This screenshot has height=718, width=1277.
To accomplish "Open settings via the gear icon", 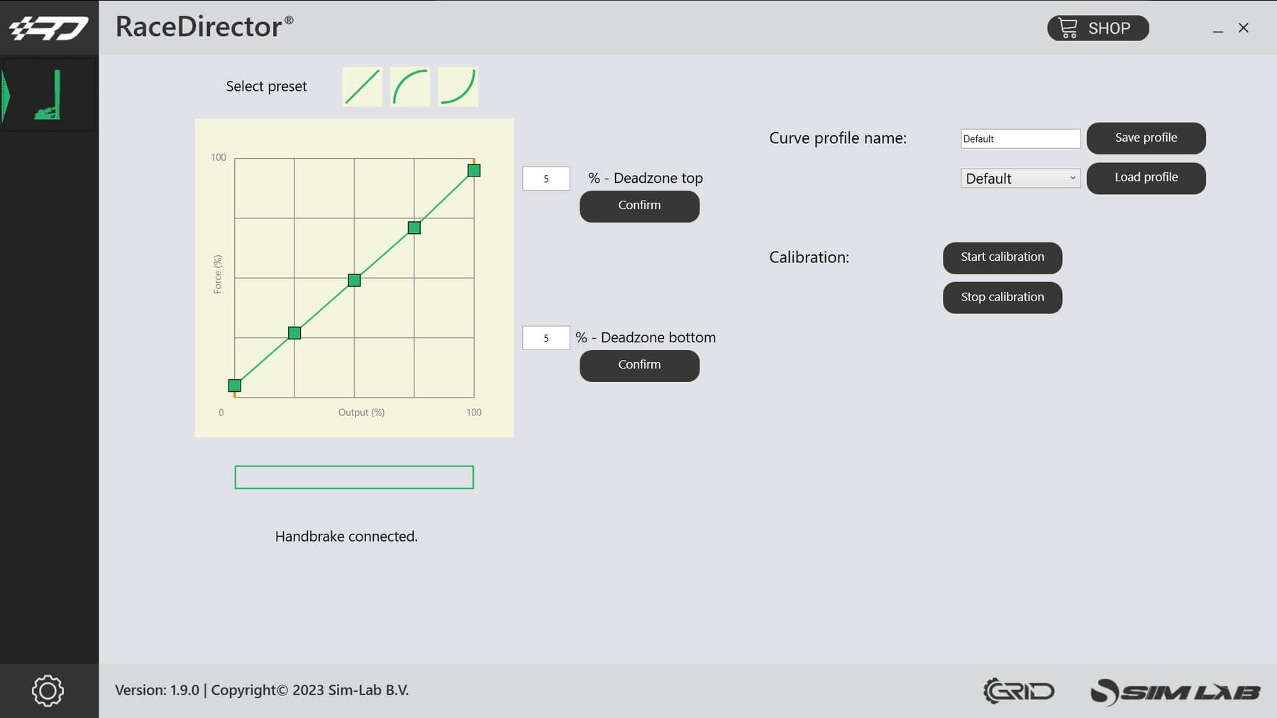I will (48, 690).
